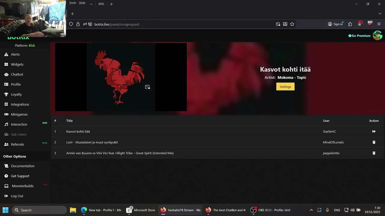Click the taskbar Search box

click(x=39, y=210)
